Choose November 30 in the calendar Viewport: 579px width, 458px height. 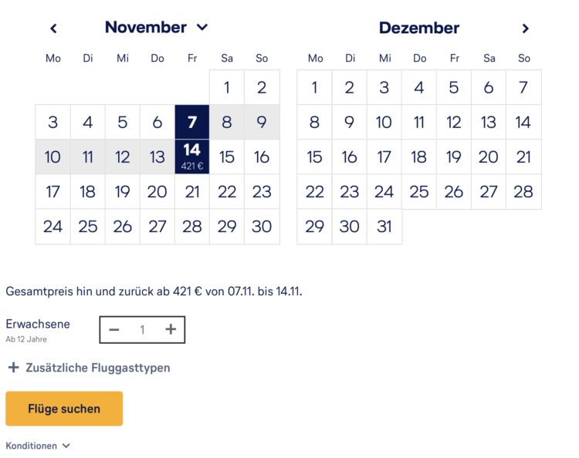click(262, 227)
